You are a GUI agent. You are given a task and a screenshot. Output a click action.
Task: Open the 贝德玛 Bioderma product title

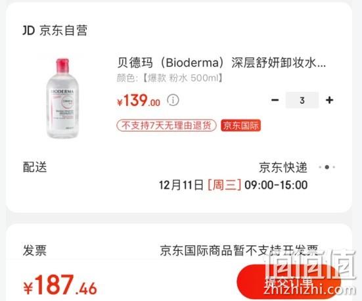pos(221,62)
